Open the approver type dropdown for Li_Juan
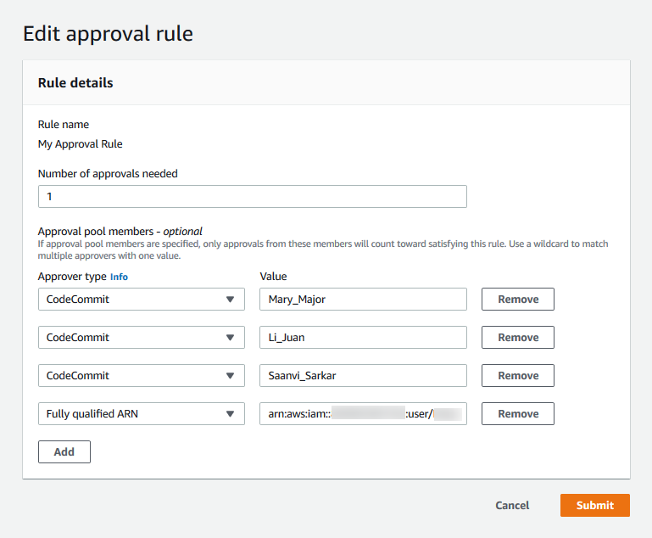 click(141, 338)
